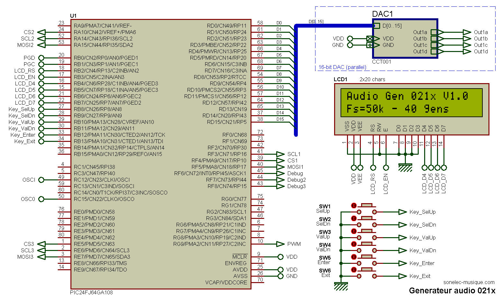Click the VDD terminal on the AVDD pin
This screenshot has height=302, width=502.
(280, 270)
